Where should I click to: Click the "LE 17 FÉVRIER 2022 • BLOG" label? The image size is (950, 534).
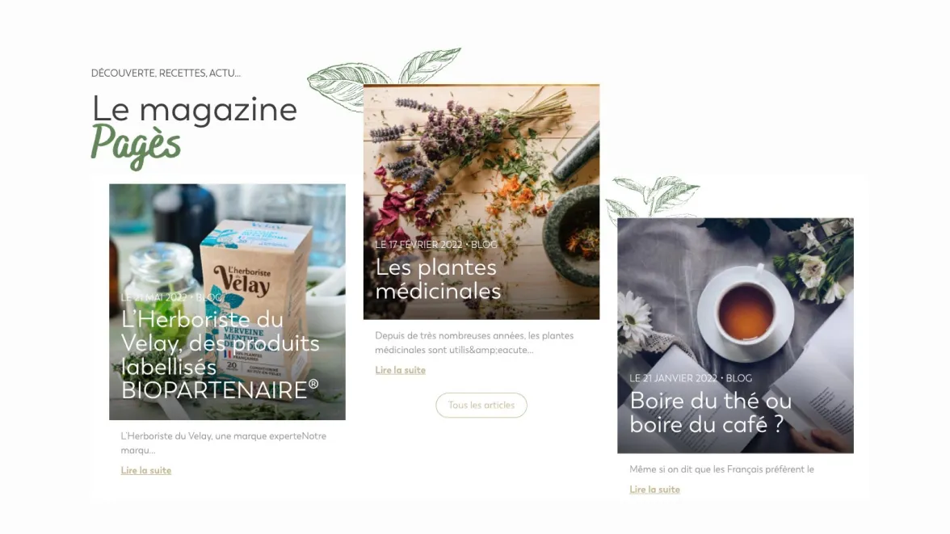tap(435, 244)
